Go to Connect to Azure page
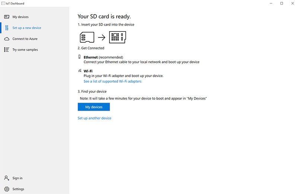298x194 pixels. pyautogui.click(x=25, y=39)
